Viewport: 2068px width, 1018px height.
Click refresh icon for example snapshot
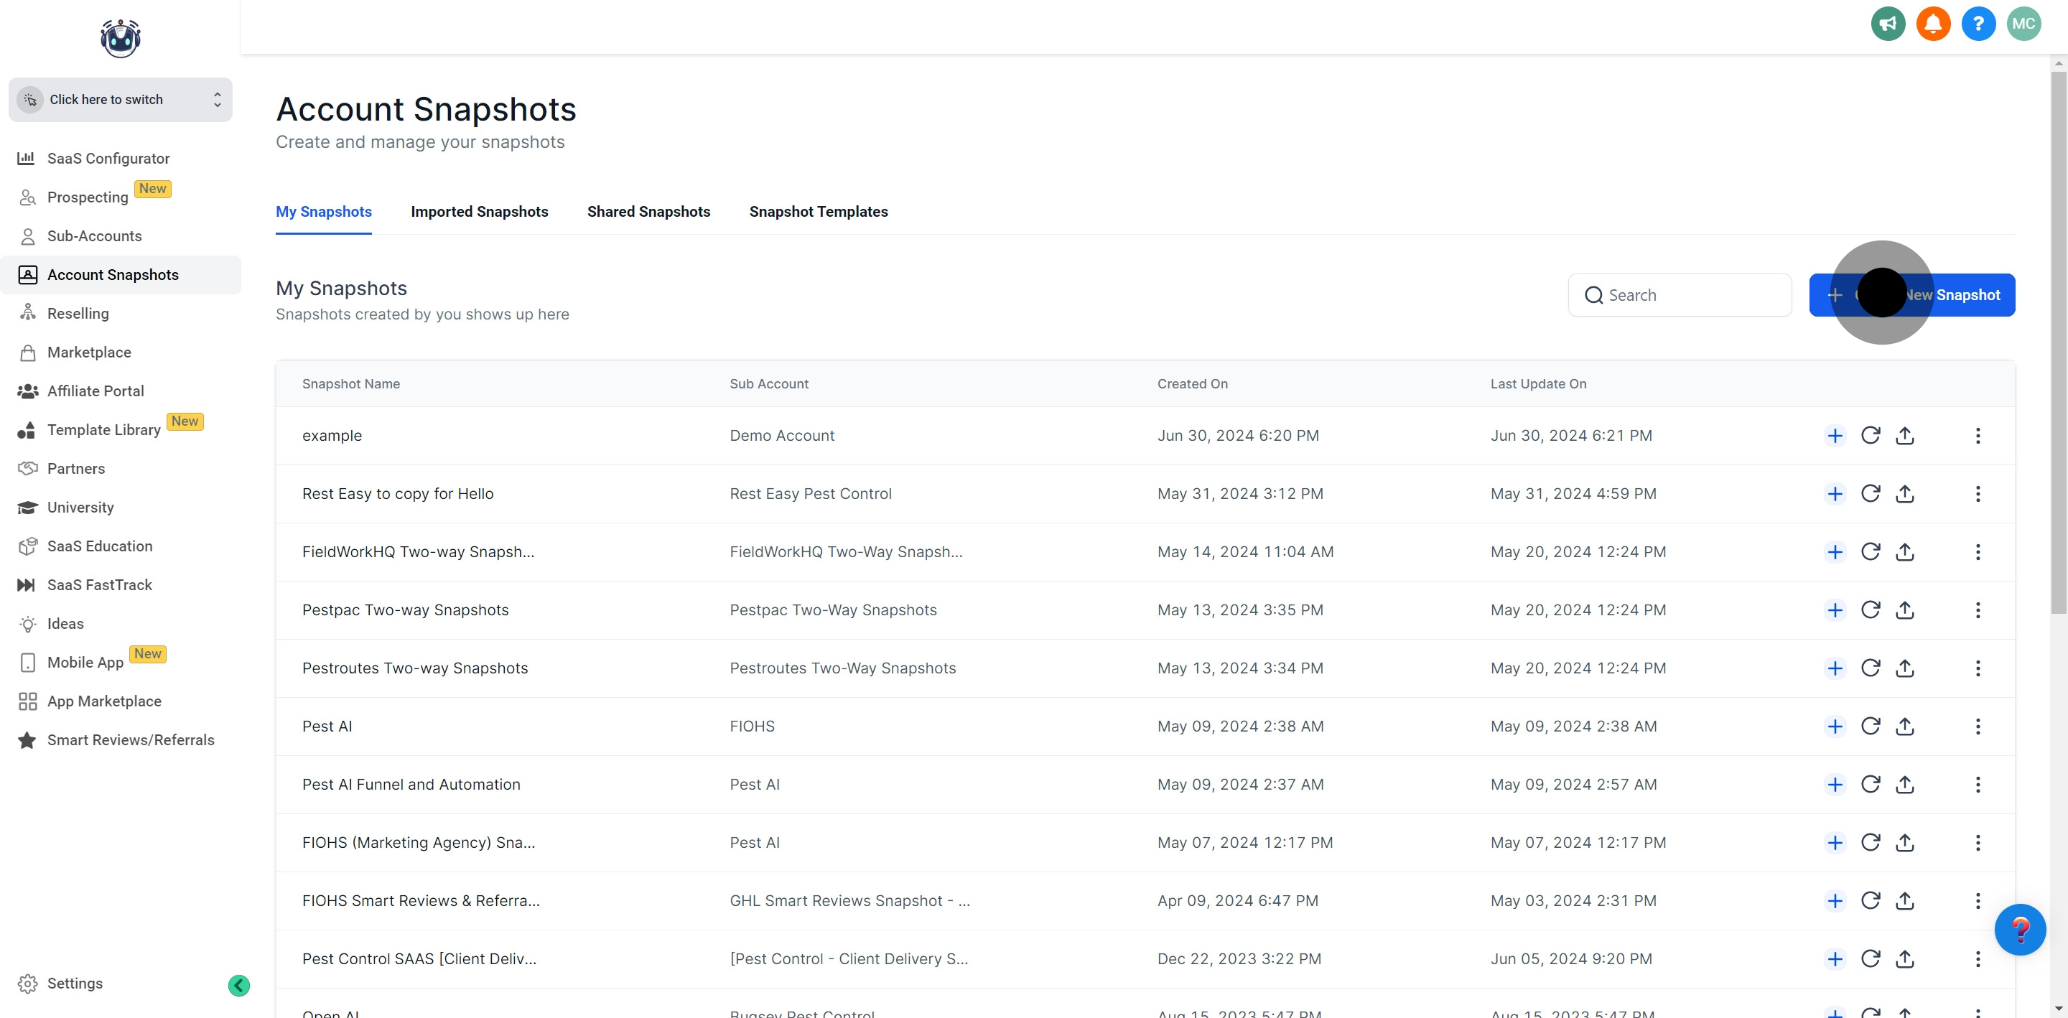pyautogui.click(x=1870, y=435)
